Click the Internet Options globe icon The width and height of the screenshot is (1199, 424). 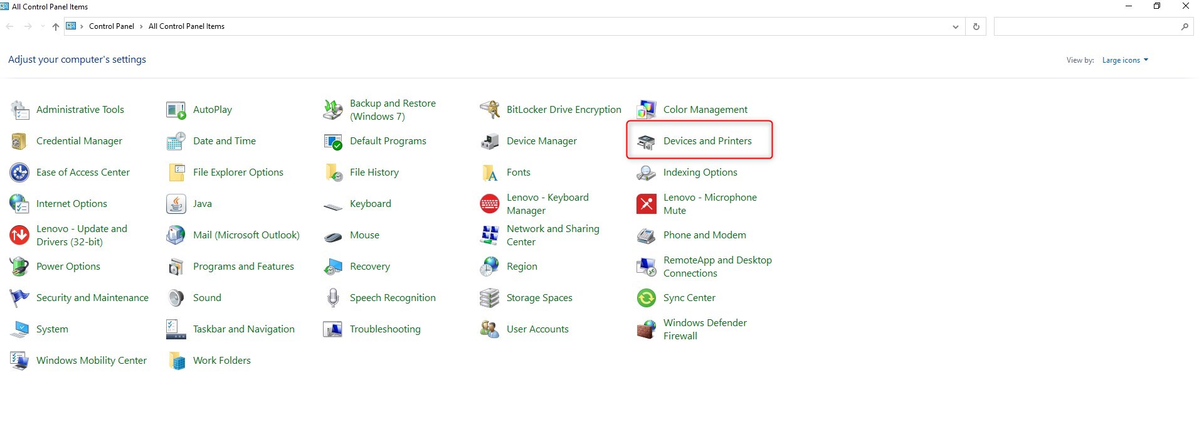tap(19, 204)
